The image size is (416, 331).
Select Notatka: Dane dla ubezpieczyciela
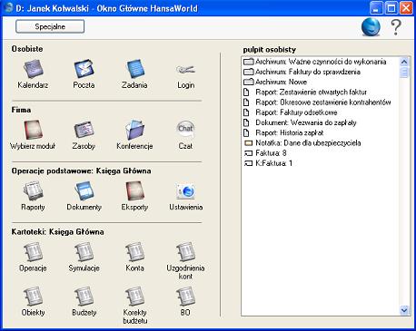302,143
